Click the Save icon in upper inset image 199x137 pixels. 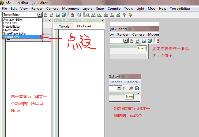point(144,41)
